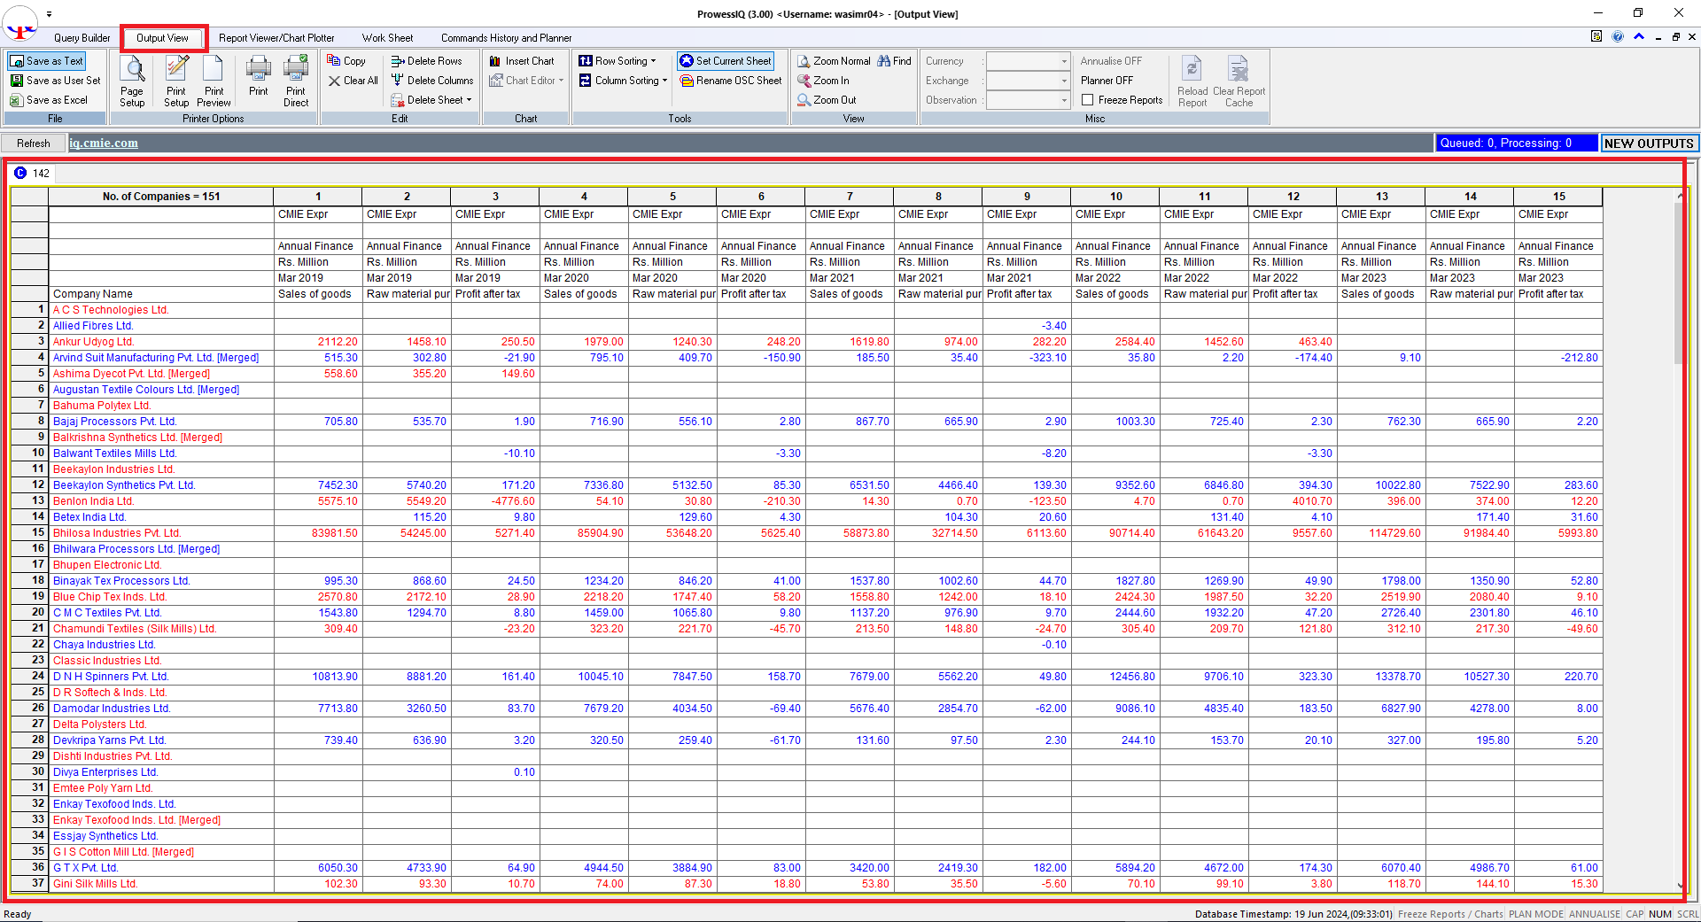The height and width of the screenshot is (922, 1701).
Task: Click Set Current Sheet
Action: pyautogui.click(x=726, y=61)
